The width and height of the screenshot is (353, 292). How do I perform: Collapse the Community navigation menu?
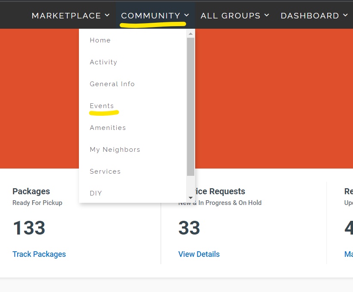154,15
